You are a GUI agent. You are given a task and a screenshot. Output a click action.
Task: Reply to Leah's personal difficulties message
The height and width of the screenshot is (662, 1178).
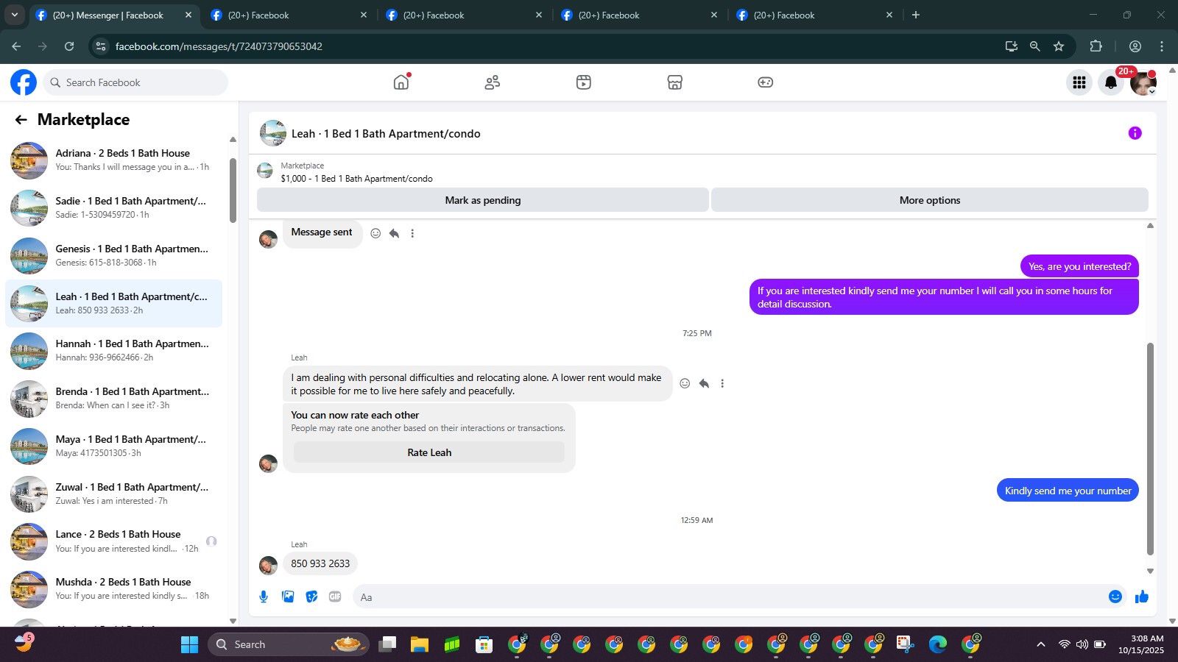[x=704, y=383]
